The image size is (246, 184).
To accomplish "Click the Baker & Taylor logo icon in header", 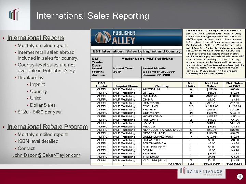I will click(14, 14).
